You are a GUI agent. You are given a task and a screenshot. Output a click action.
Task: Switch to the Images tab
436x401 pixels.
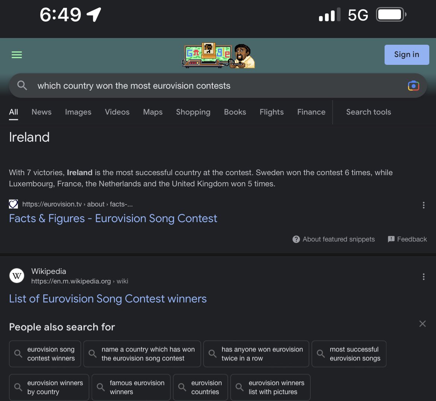pos(78,112)
